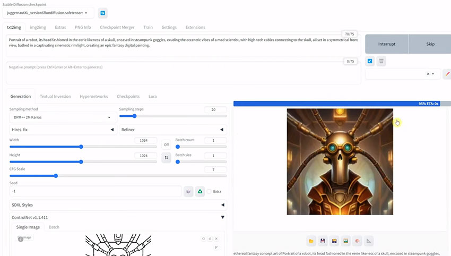The height and width of the screenshot is (256, 451).
Task: Open the Sampling method dropdown
Action: click(x=63, y=117)
